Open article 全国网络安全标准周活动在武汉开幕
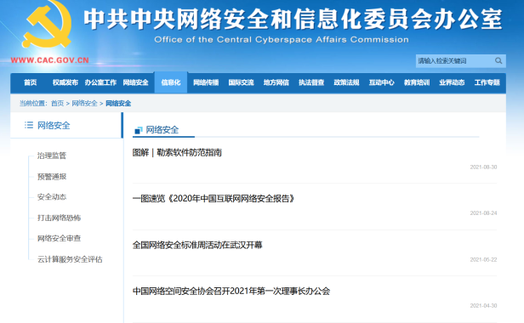The image size is (524, 323). click(197, 245)
